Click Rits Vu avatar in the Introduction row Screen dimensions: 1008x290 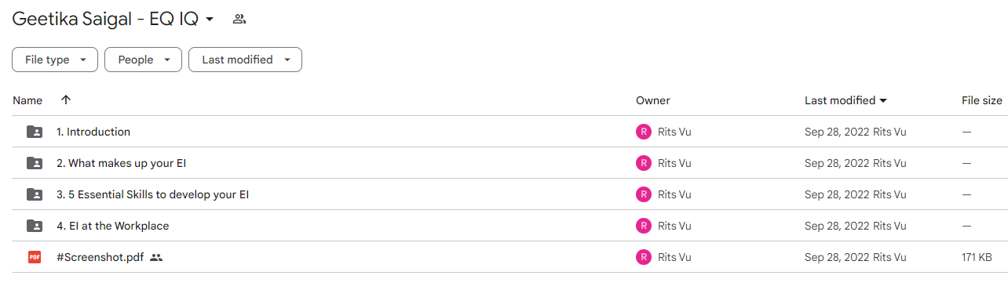644,132
